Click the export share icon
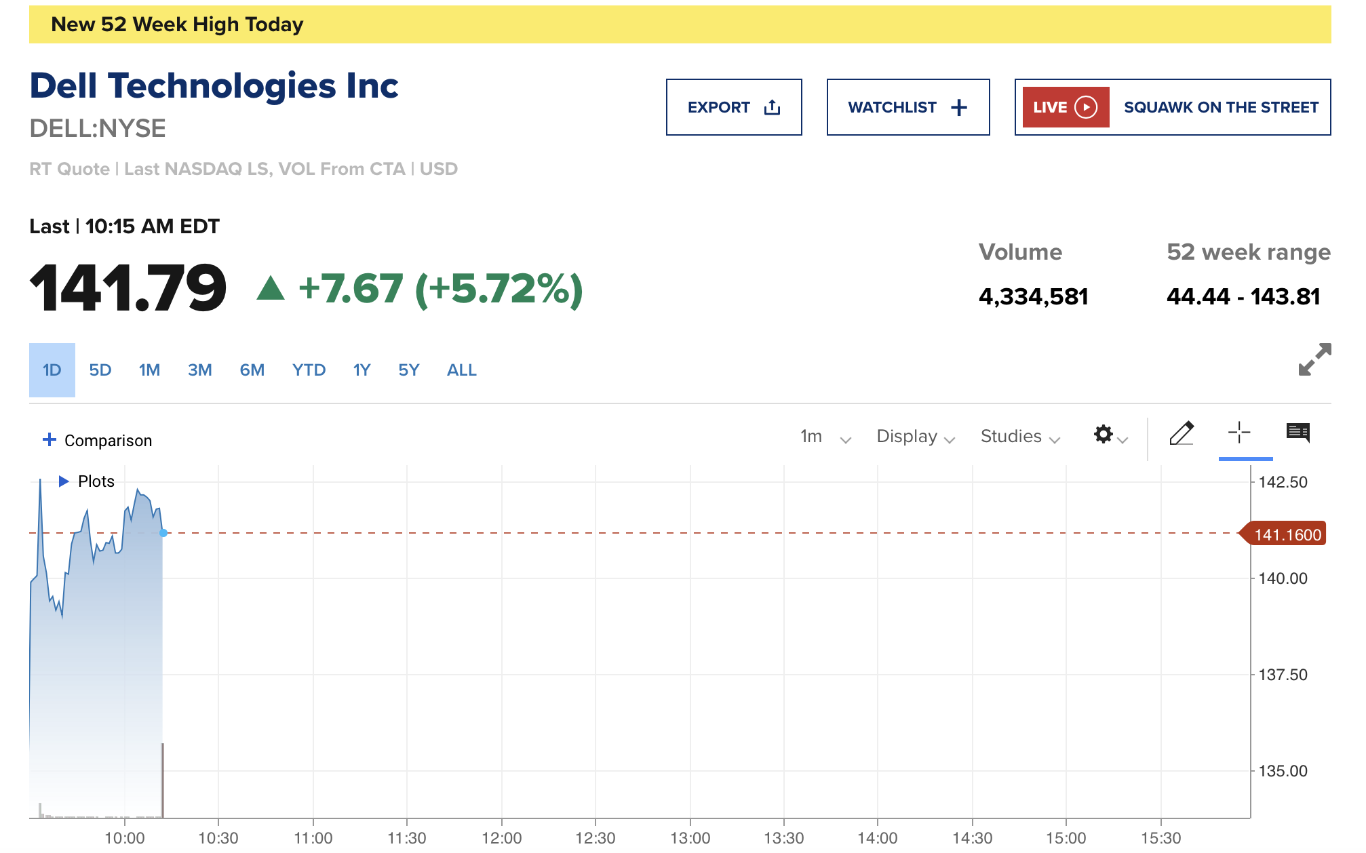 (772, 107)
